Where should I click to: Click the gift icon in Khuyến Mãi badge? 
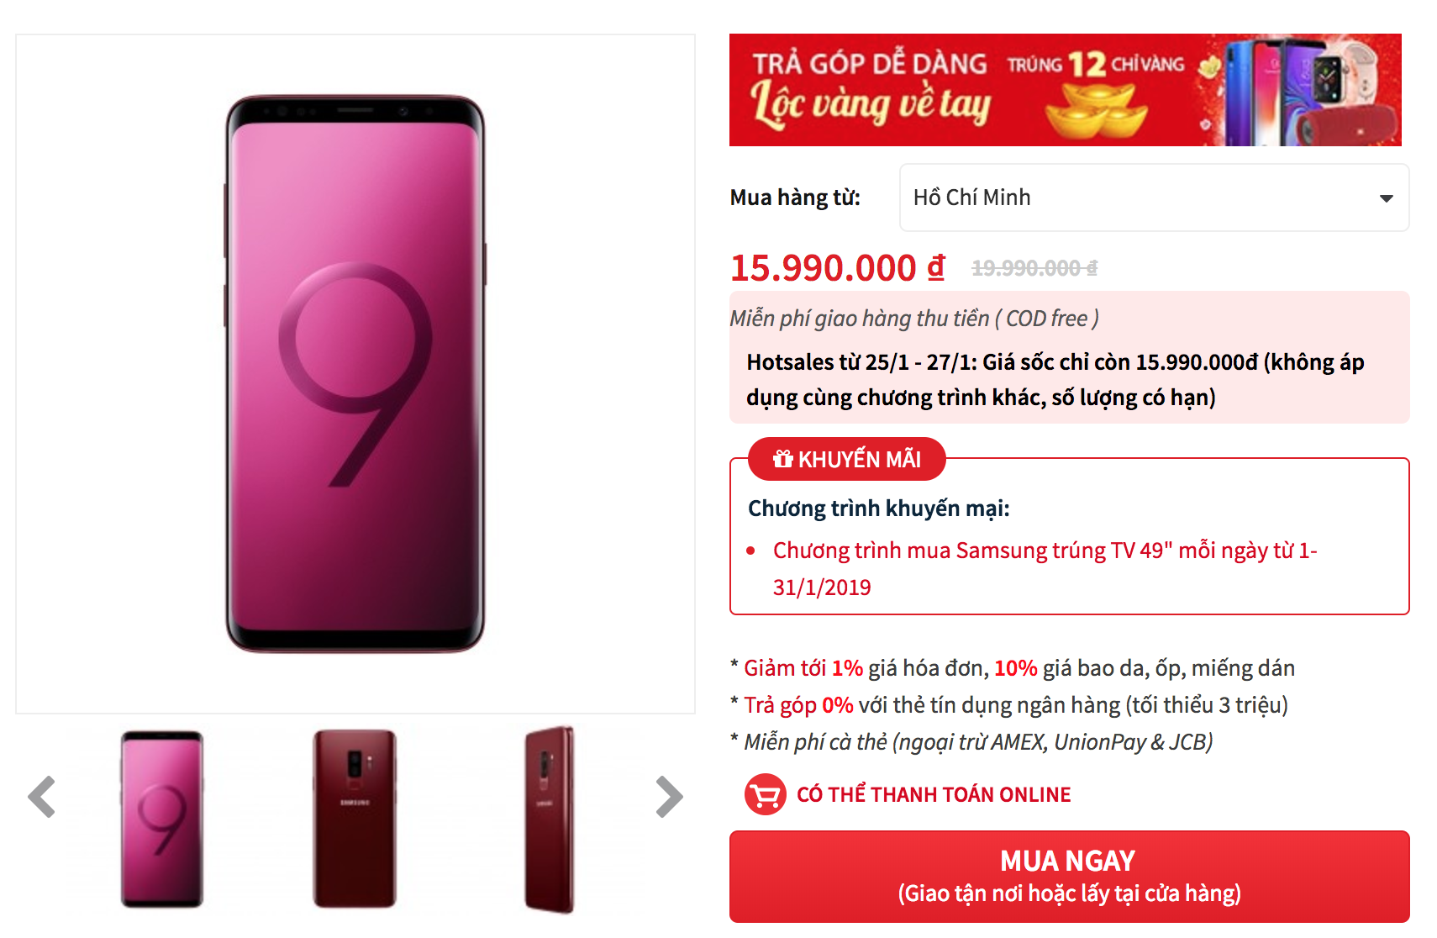[782, 459]
